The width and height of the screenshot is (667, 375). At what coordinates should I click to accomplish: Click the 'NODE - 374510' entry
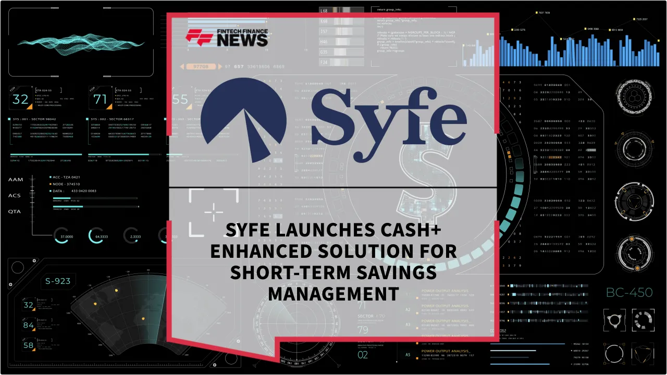[x=65, y=184]
